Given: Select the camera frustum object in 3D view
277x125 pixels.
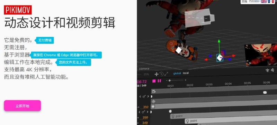Looking at the screenshot, I should coord(200,18).
